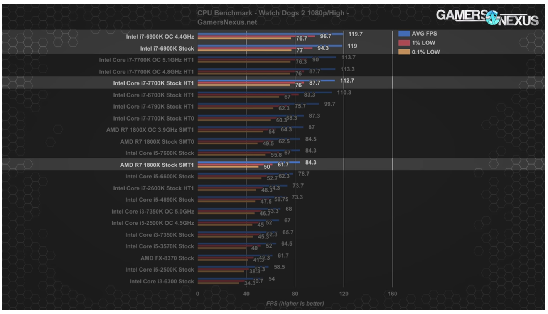The image size is (548, 314).
Task: Select Intel Core i7-7700K OC 5.1GHz HT1 label
Action: coord(147,60)
